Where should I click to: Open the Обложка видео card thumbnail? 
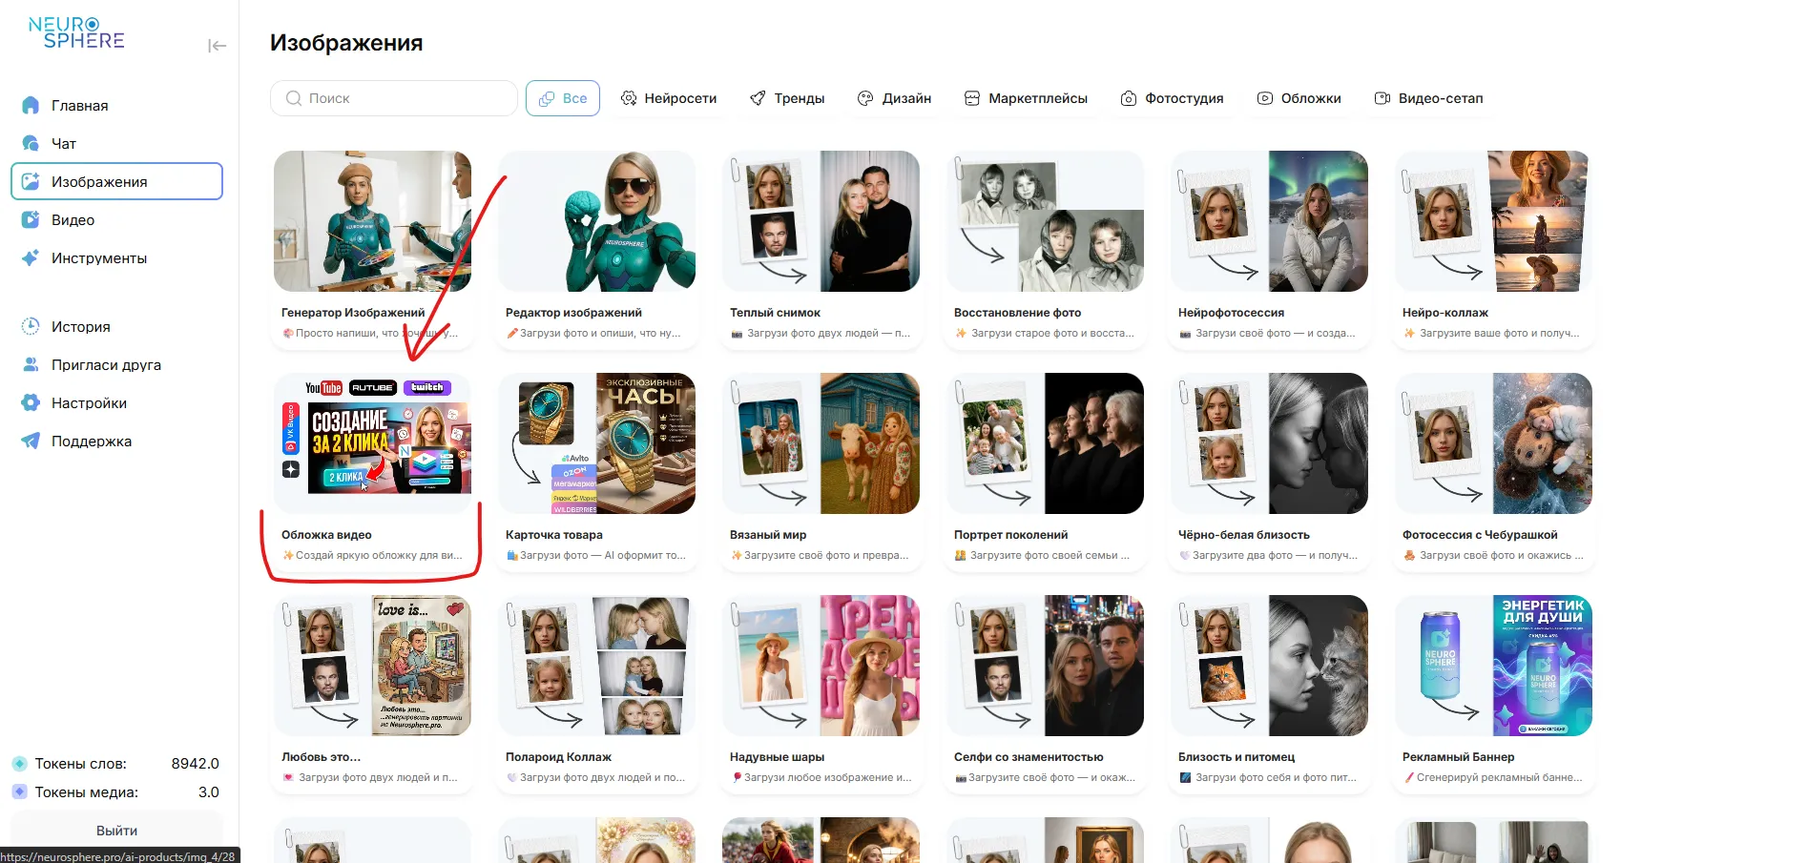372,443
